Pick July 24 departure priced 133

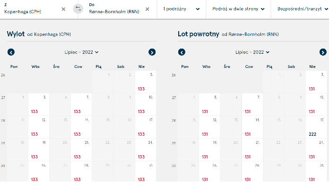[x=146, y=150]
